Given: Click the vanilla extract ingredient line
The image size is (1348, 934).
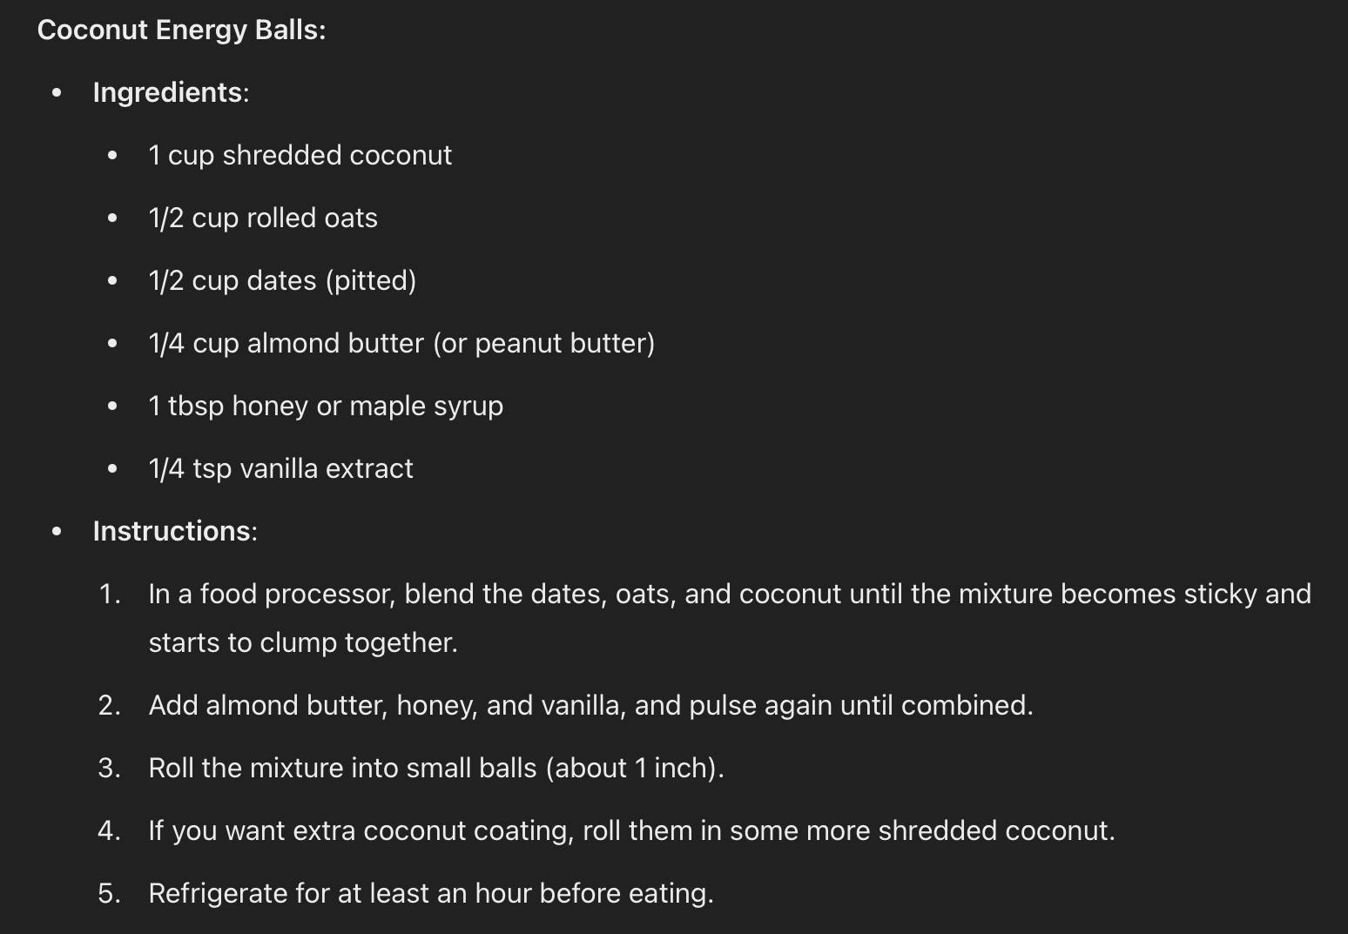Looking at the screenshot, I should (280, 468).
